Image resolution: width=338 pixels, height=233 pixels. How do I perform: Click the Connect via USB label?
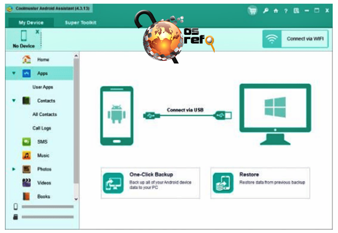[x=185, y=110]
